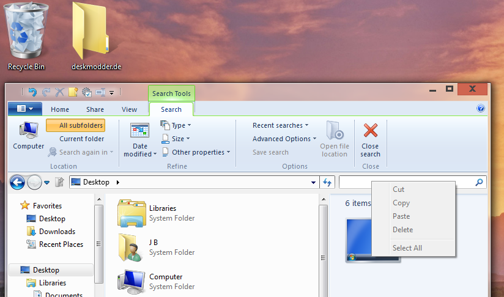Open the address bar history dropdown
The width and height of the screenshot is (504, 297).
pos(313,182)
